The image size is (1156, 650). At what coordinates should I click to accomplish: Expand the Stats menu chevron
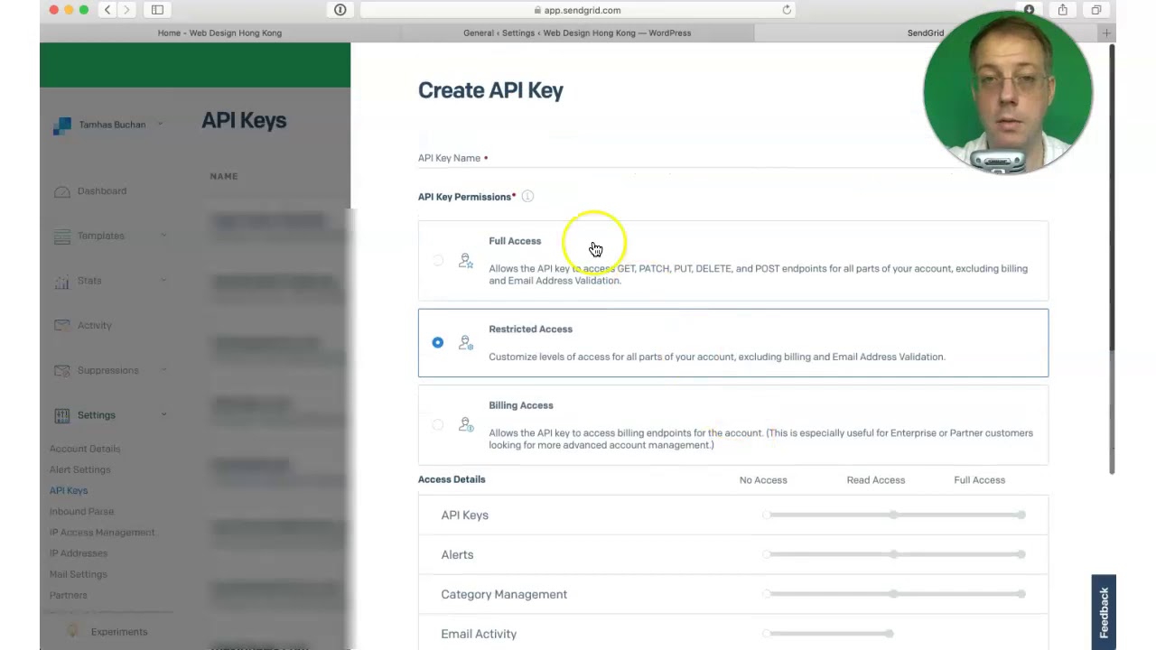coord(163,281)
